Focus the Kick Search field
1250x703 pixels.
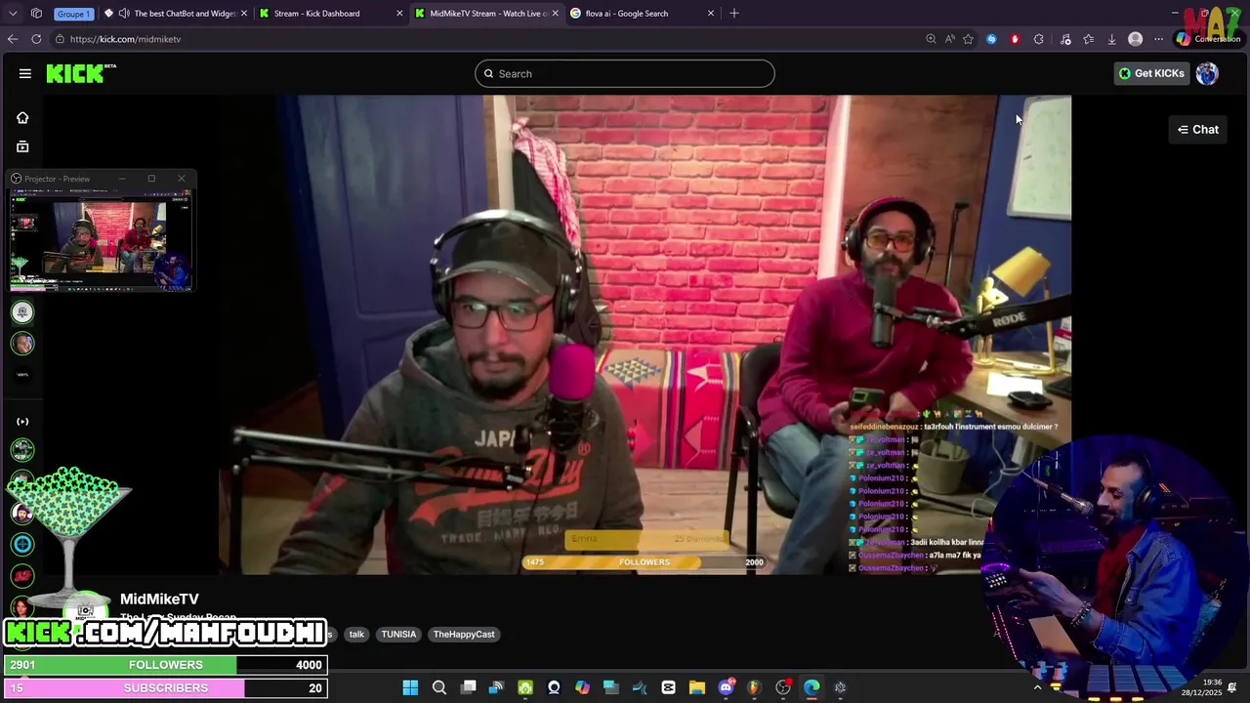click(625, 73)
